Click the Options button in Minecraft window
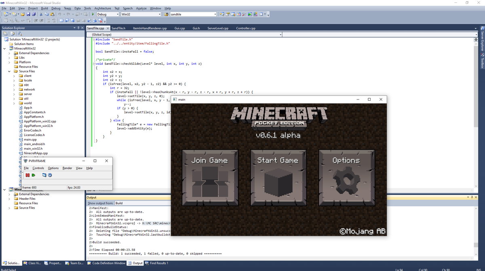 pos(346,178)
